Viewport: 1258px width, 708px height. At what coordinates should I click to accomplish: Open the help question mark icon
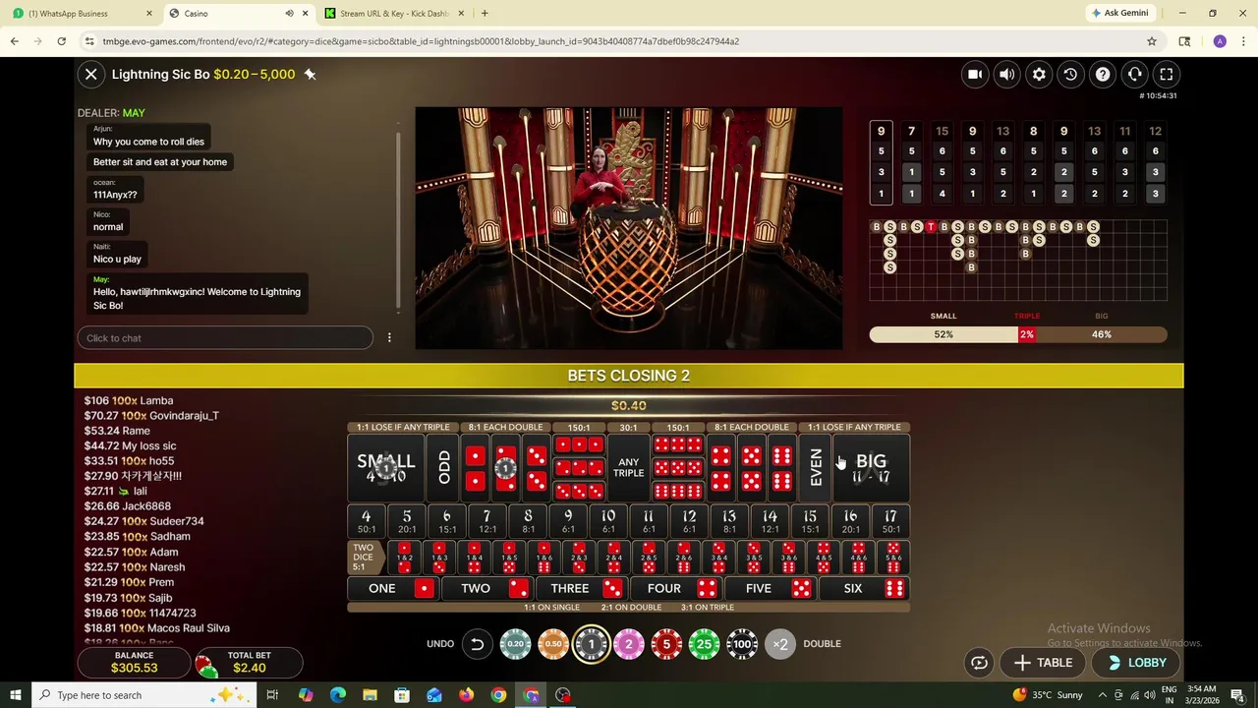(1103, 74)
